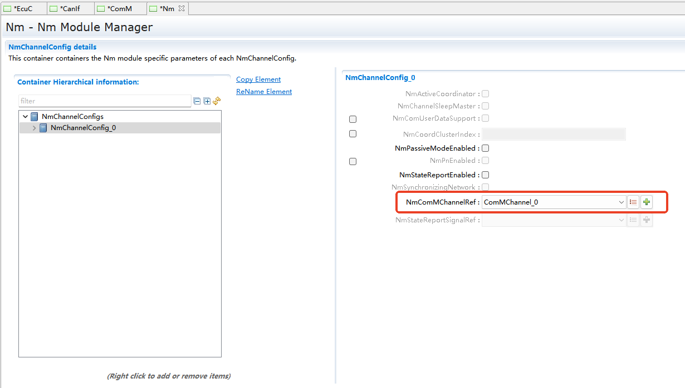685x388 pixels.
Task: Click the Copy Element link
Action: pyautogui.click(x=258, y=79)
